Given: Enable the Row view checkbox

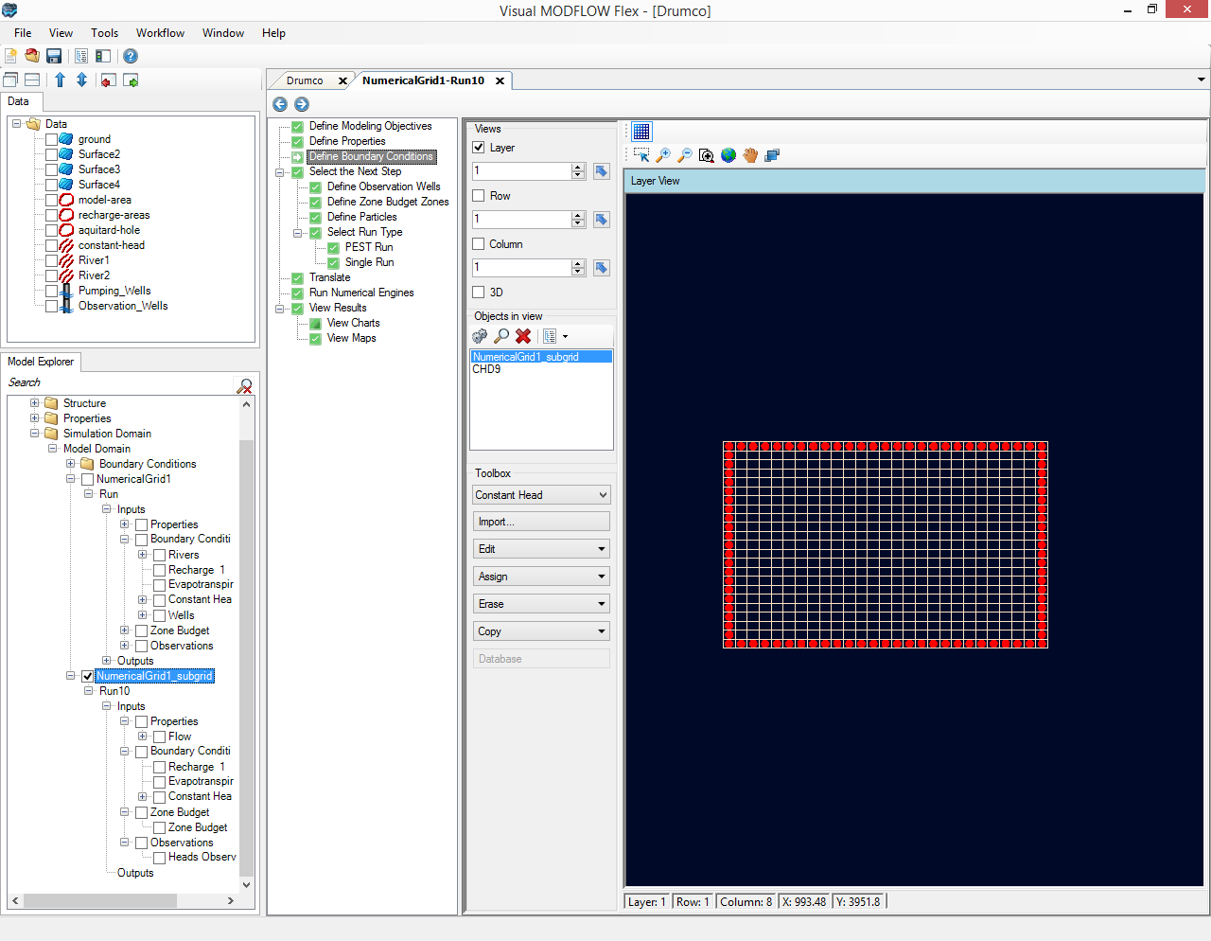Looking at the screenshot, I should 478,195.
